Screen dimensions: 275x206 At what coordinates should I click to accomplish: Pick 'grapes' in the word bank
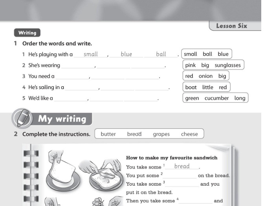click(x=161, y=134)
